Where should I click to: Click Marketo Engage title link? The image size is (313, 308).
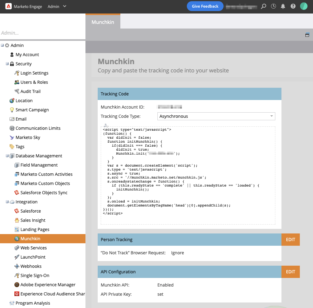click(28, 6)
